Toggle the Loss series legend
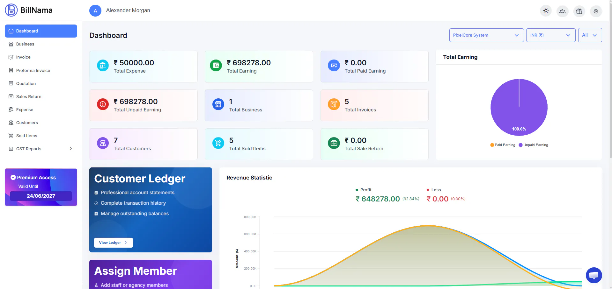This screenshot has width=612, height=289. [434, 190]
